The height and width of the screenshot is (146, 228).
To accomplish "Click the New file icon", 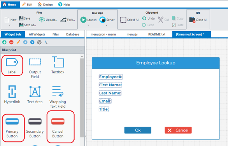I will click(x=7, y=20).
